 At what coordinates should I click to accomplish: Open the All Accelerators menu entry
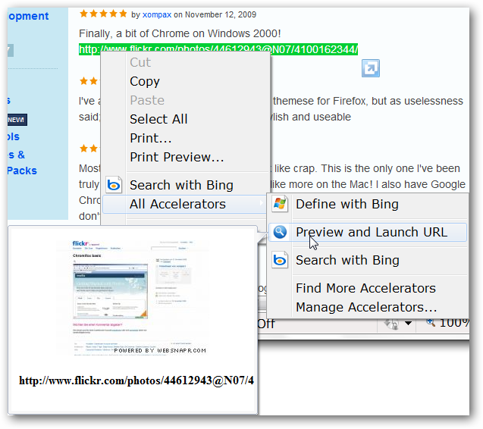(184, 204)
